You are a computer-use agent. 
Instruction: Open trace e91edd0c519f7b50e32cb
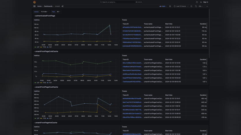(x=132, y=27)
